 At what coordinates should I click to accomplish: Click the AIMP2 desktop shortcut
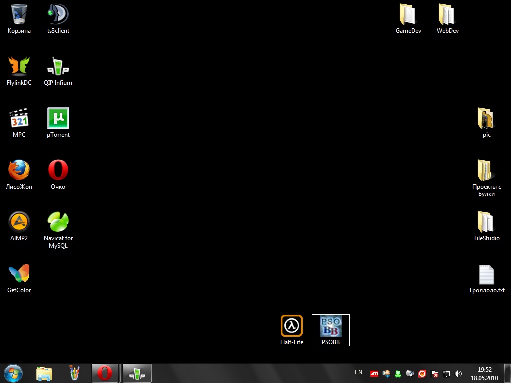(19, 222)
